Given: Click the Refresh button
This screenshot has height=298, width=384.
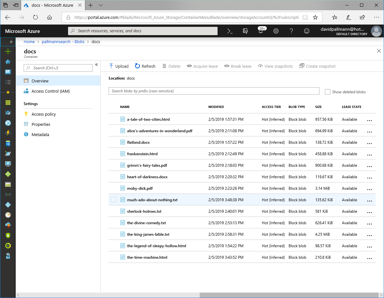Looking at the screenshot, I should [145, 66].
